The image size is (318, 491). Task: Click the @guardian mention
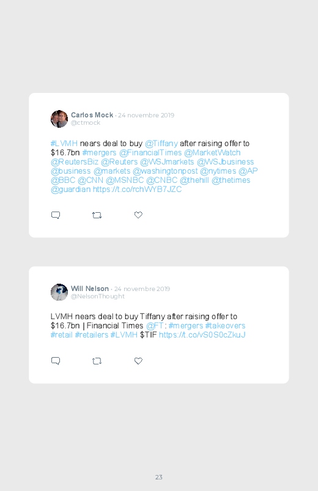71,189
